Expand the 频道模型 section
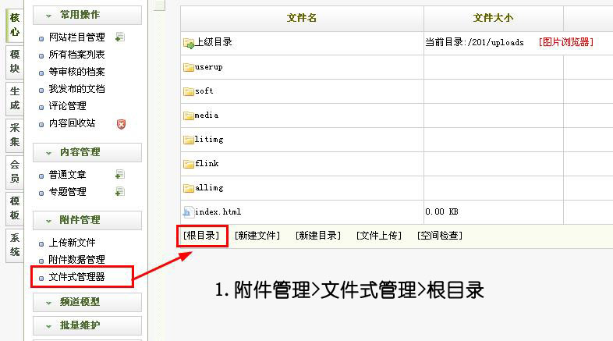Image resolution: width=613 pixels, height=341 pixels. (x=87, y=302)
